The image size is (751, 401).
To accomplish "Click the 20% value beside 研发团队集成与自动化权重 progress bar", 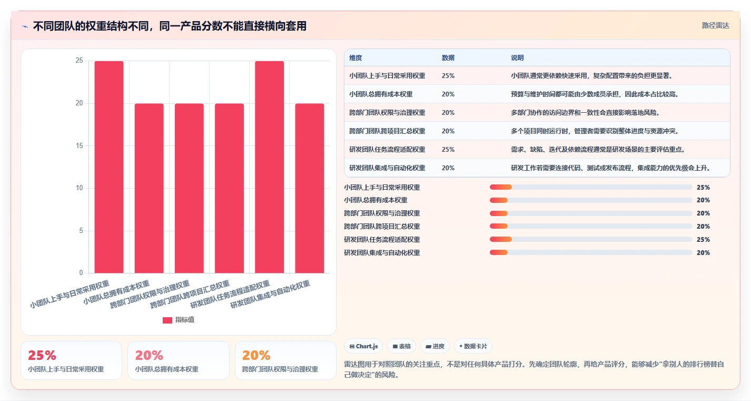I will (x=703, y=253).
